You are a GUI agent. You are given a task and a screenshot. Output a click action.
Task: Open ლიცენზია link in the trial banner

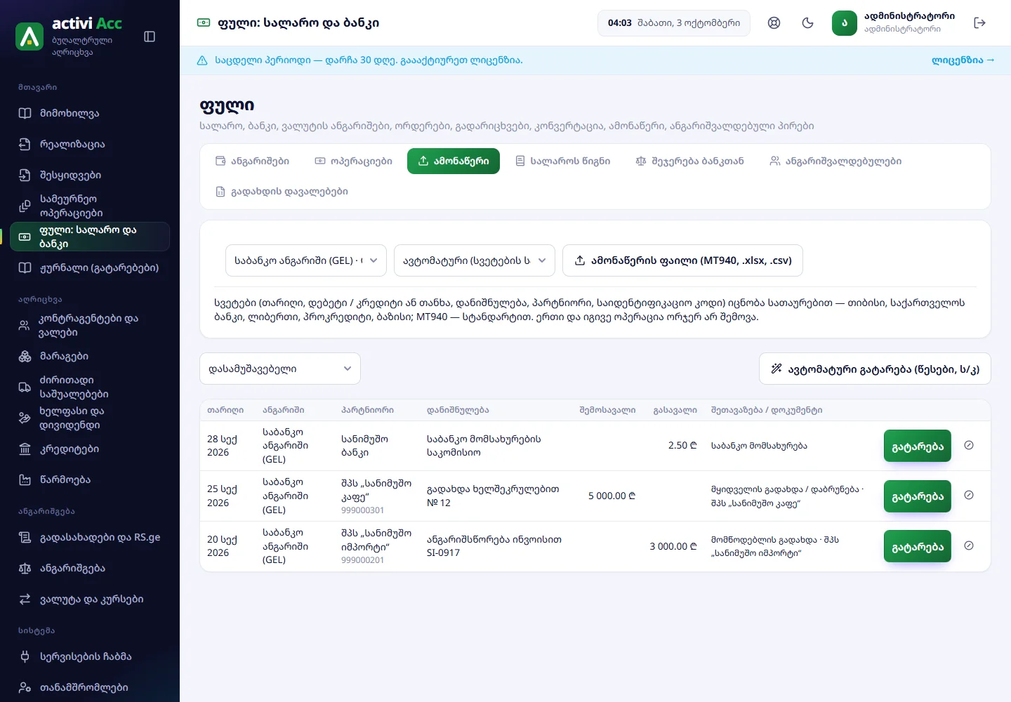pyautogui.click(x=963, y=60)
